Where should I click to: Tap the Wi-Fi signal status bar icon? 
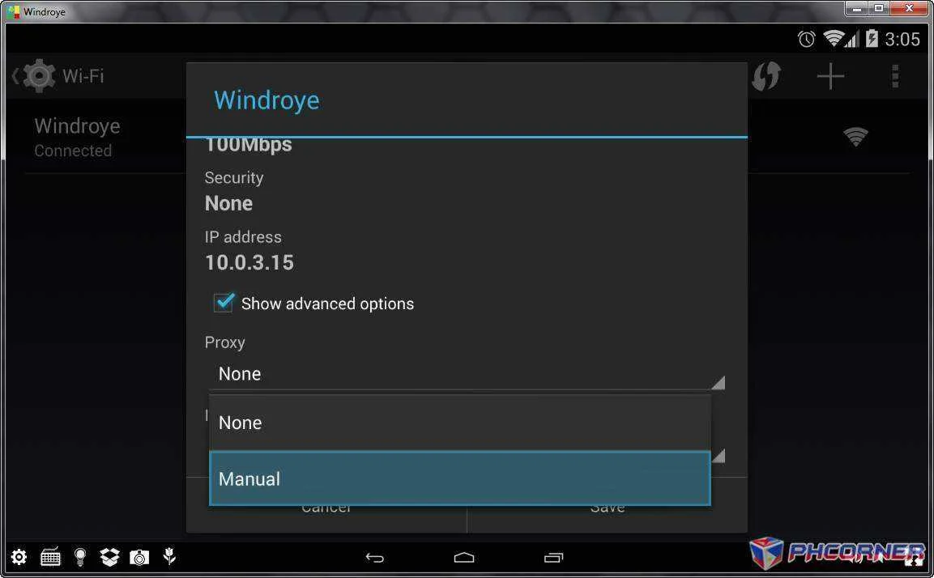click(x=834, y=39)
